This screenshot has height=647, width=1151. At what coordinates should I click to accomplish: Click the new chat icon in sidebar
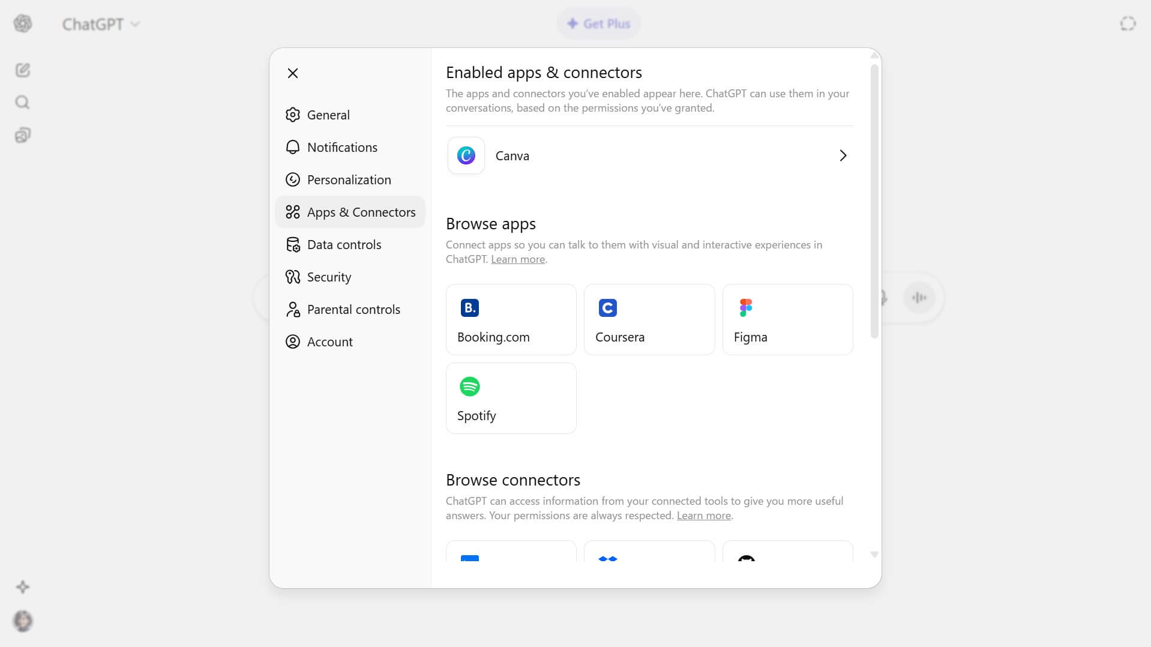pyautogui.click(x=23, y=70)
